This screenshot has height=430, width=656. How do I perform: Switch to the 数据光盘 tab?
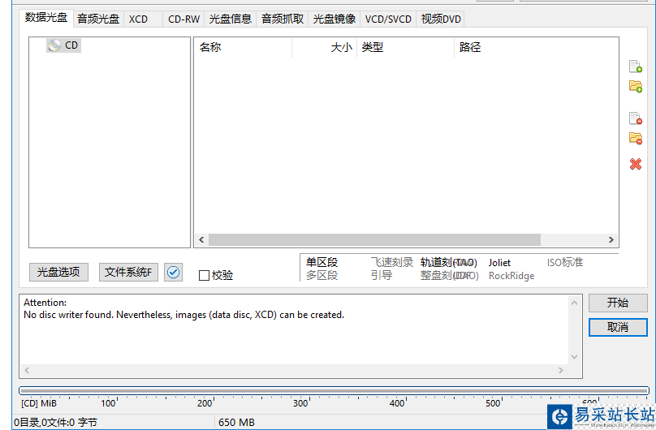[46, 18]
